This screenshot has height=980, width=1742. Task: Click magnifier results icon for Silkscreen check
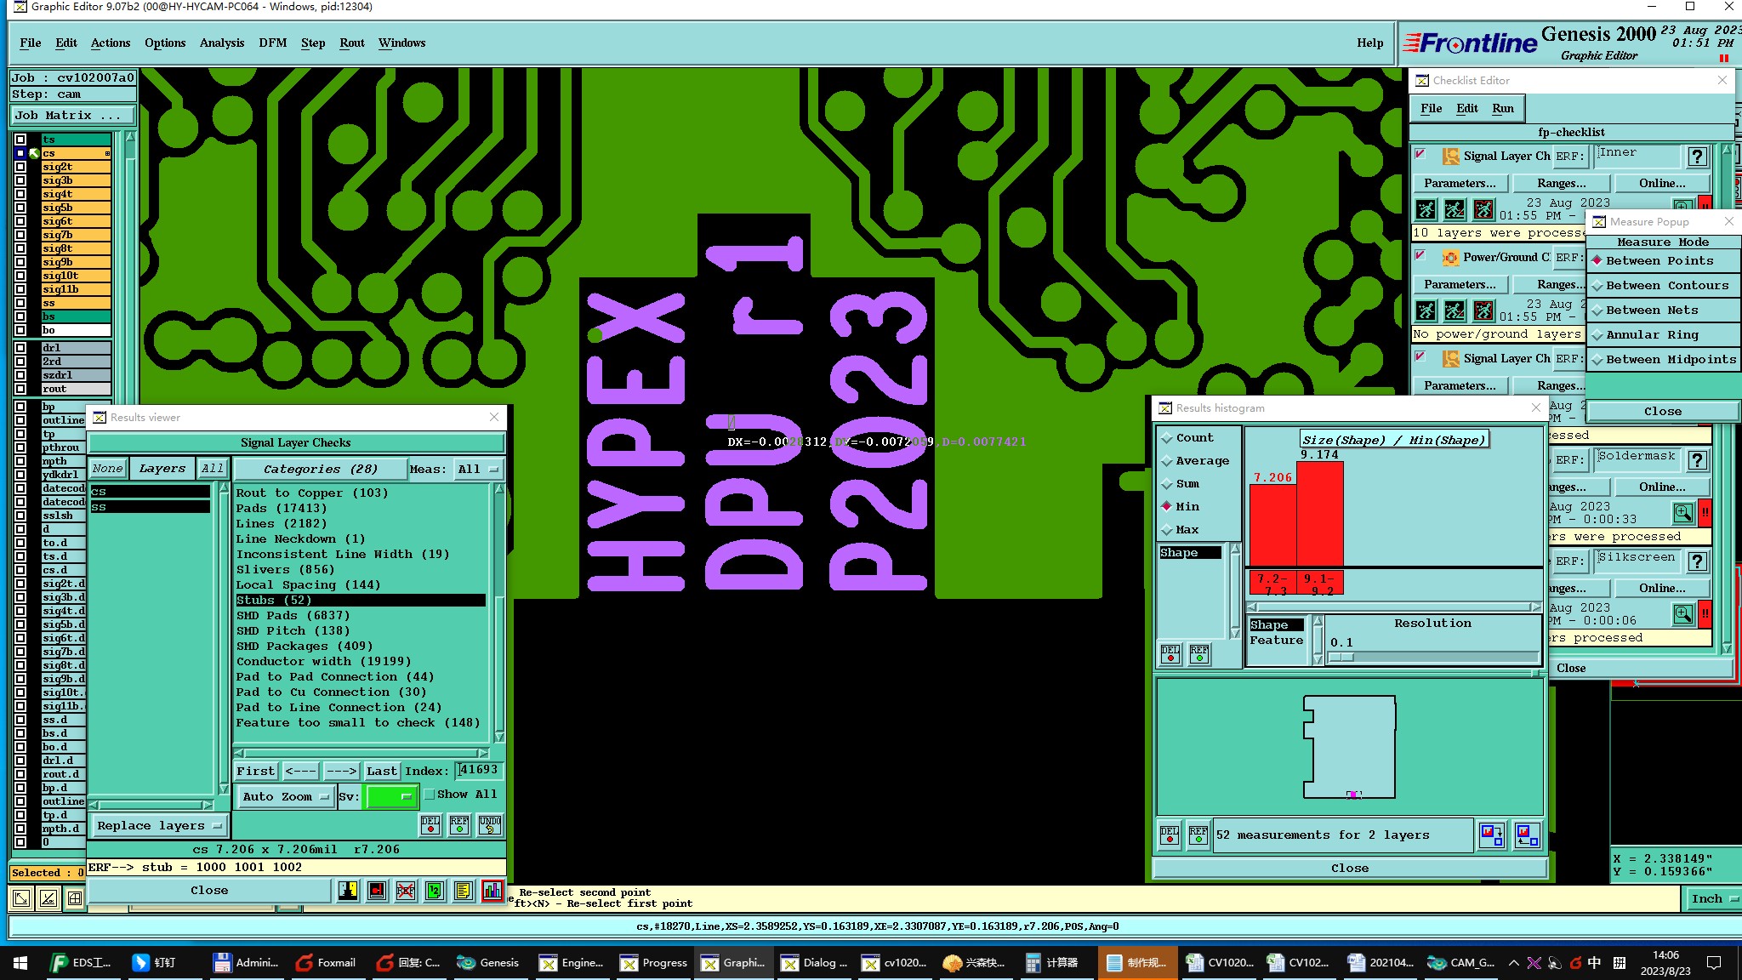click(1683, 614)
